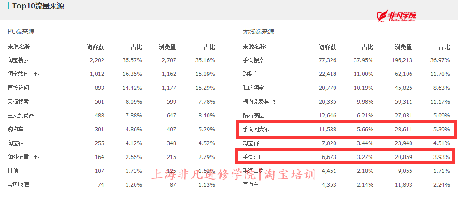458x197 pixels.
Task: Click the 手淘搜索 source name
Action: click(253, 60)
